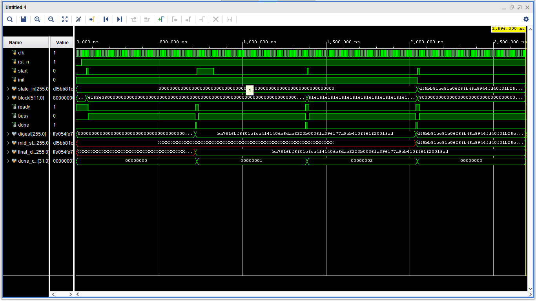Expand the block[511:0] bus
The width and height of the screenshot is (536, 301).
pyautogui.click(x=8, y=98)
